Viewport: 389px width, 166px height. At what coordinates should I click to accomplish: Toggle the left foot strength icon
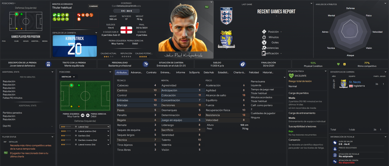pyautogui.click(x=83, y=115)
